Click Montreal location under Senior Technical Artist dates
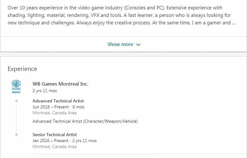This screenshot has width=247, height=158. (x=54, y=146)
